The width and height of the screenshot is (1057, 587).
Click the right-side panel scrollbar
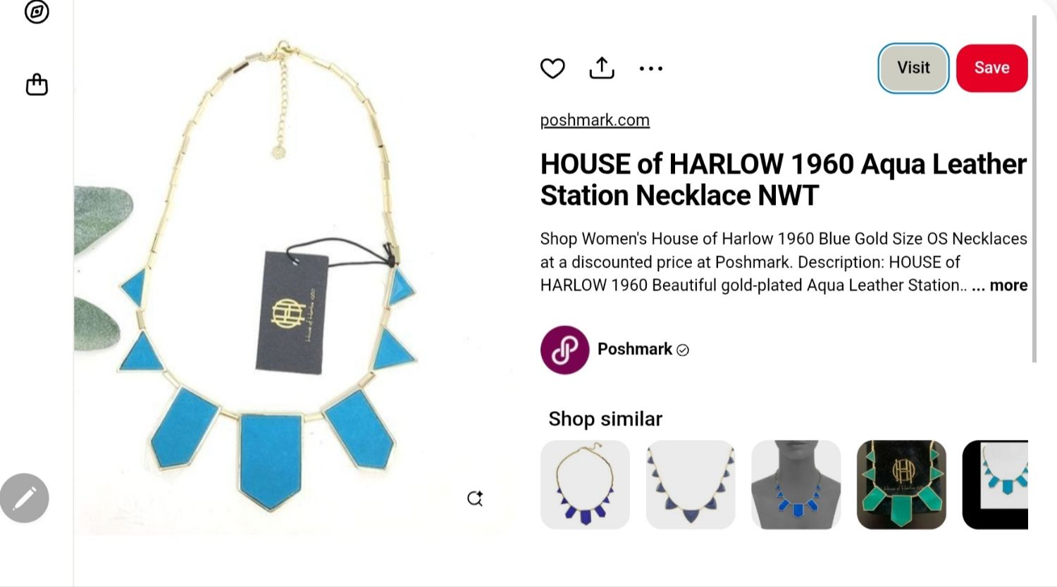[x=1034, y=189]
